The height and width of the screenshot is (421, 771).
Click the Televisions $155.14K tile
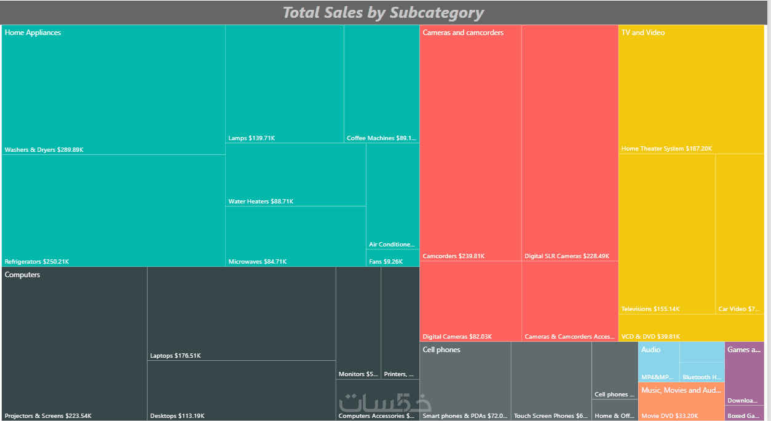click(x=667, y=234)
